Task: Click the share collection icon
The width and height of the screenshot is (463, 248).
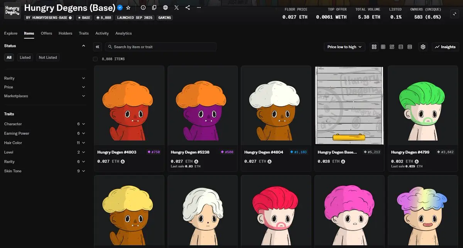Action: 188,8
